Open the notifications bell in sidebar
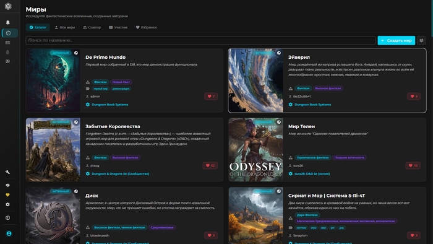Screen dimensions: 433x244 click(x=7, y=22)
